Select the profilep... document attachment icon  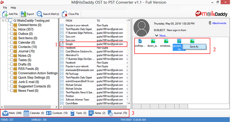[x=140, y=41]
